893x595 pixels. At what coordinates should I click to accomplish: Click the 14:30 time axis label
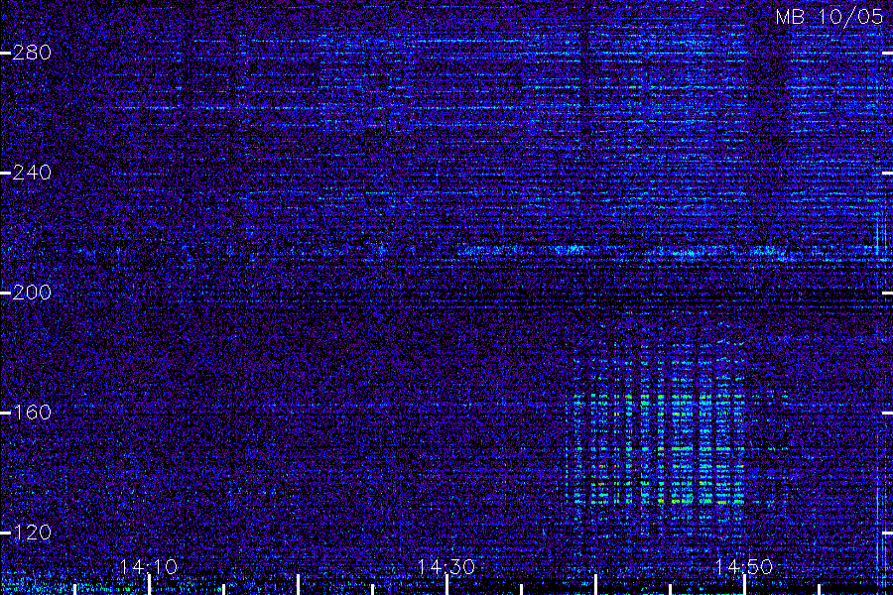[446, 567]
